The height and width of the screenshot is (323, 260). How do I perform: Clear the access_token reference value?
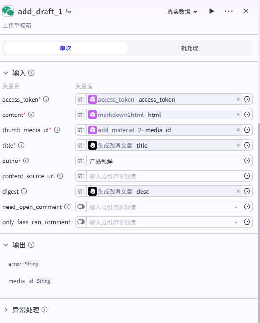click(x=238, y=99)
